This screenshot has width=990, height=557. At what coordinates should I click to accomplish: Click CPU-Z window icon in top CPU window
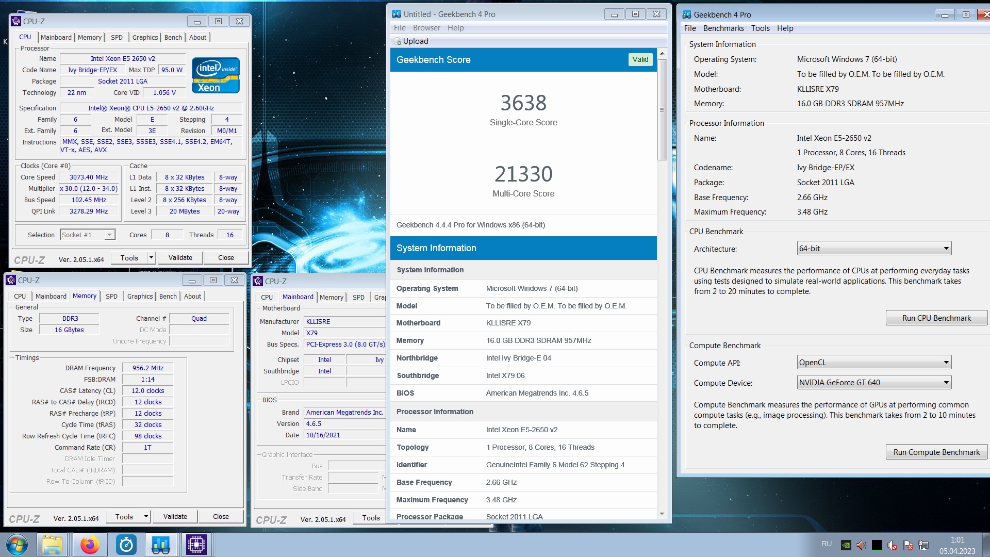[x=16, y=21]
